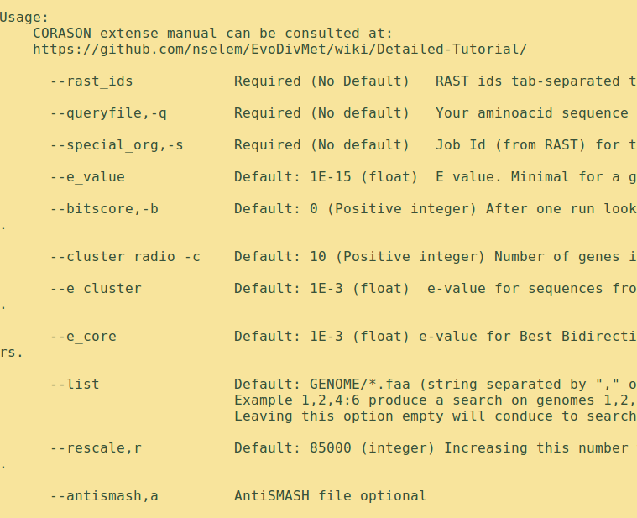The width and height of the screenshot is (637, 518).
Task: Click 'Leaving this option empty' line
Action: [436, 416]
